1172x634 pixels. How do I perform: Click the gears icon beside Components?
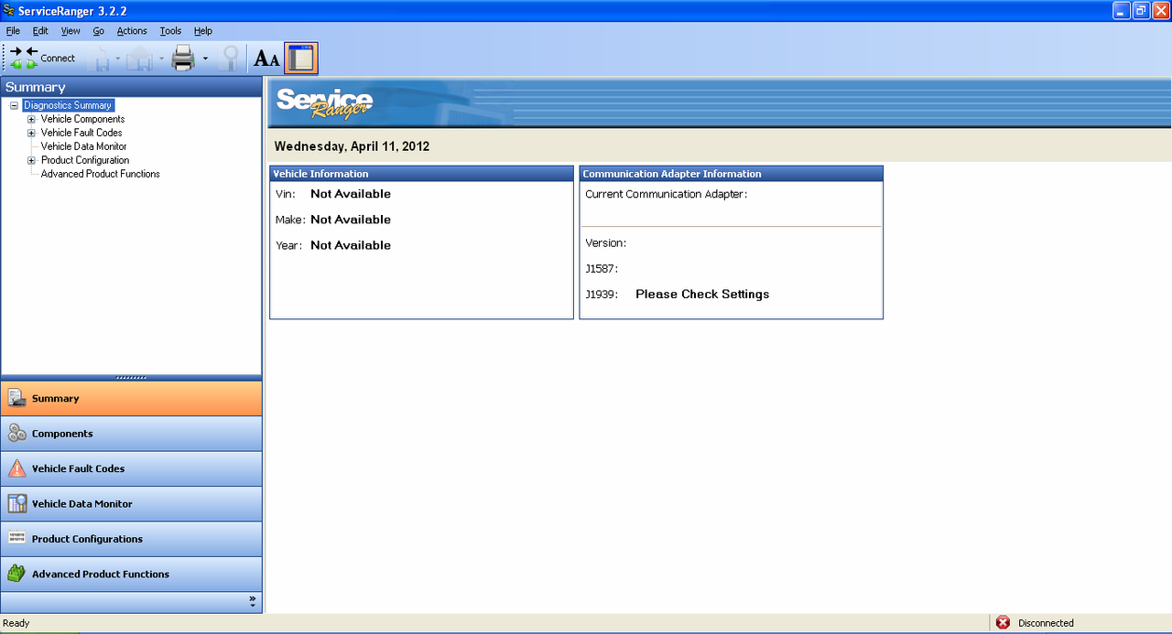(x=16, y=434)
